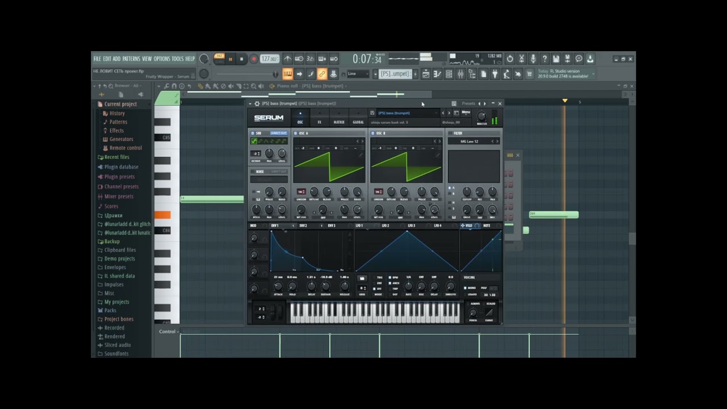Toggle PAT/SONG playback mode
Viewport: 727px width, 409px height.
click(219, 59)
